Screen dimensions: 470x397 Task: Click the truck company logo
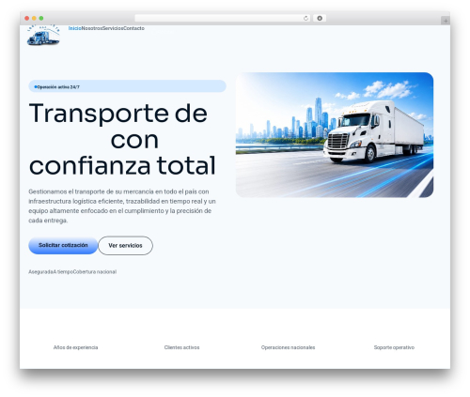43,36
